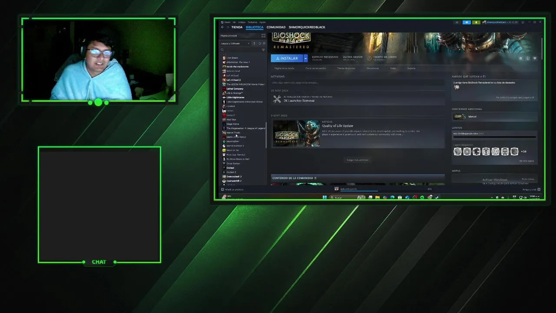Select Outlast 2 in game list

(x=231, y=172)
